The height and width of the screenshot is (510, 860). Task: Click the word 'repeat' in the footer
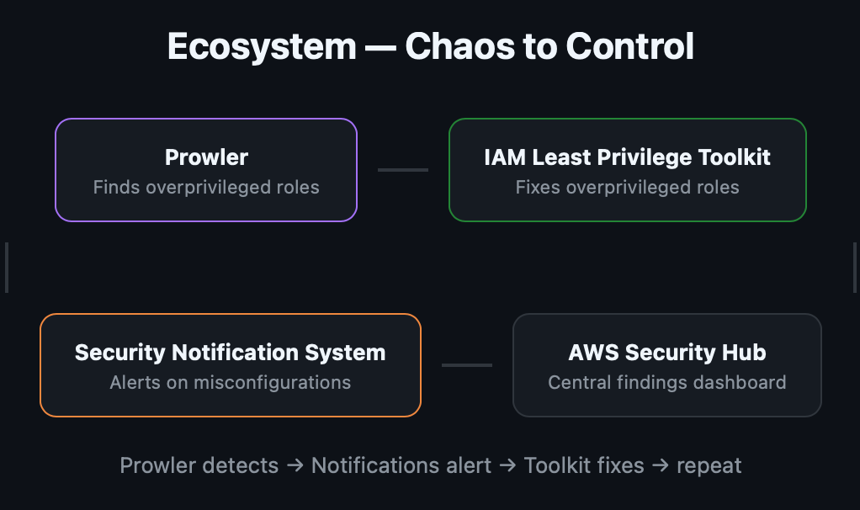709,465
